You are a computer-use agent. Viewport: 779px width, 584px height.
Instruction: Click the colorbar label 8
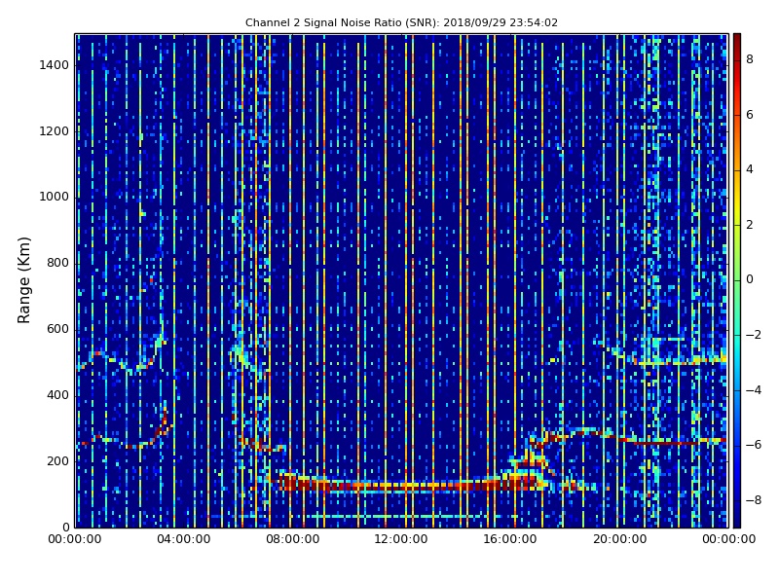click(x=750, y=59)
